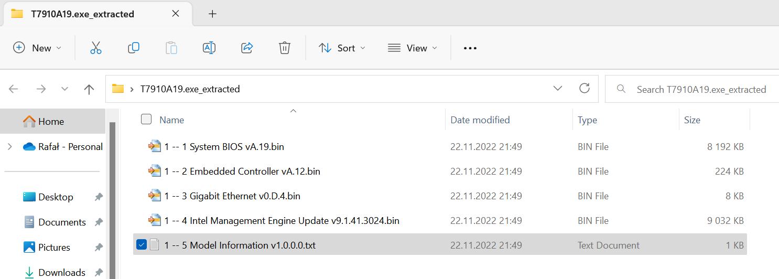
Task: Open the View dropdown menu
Action: 412,48
